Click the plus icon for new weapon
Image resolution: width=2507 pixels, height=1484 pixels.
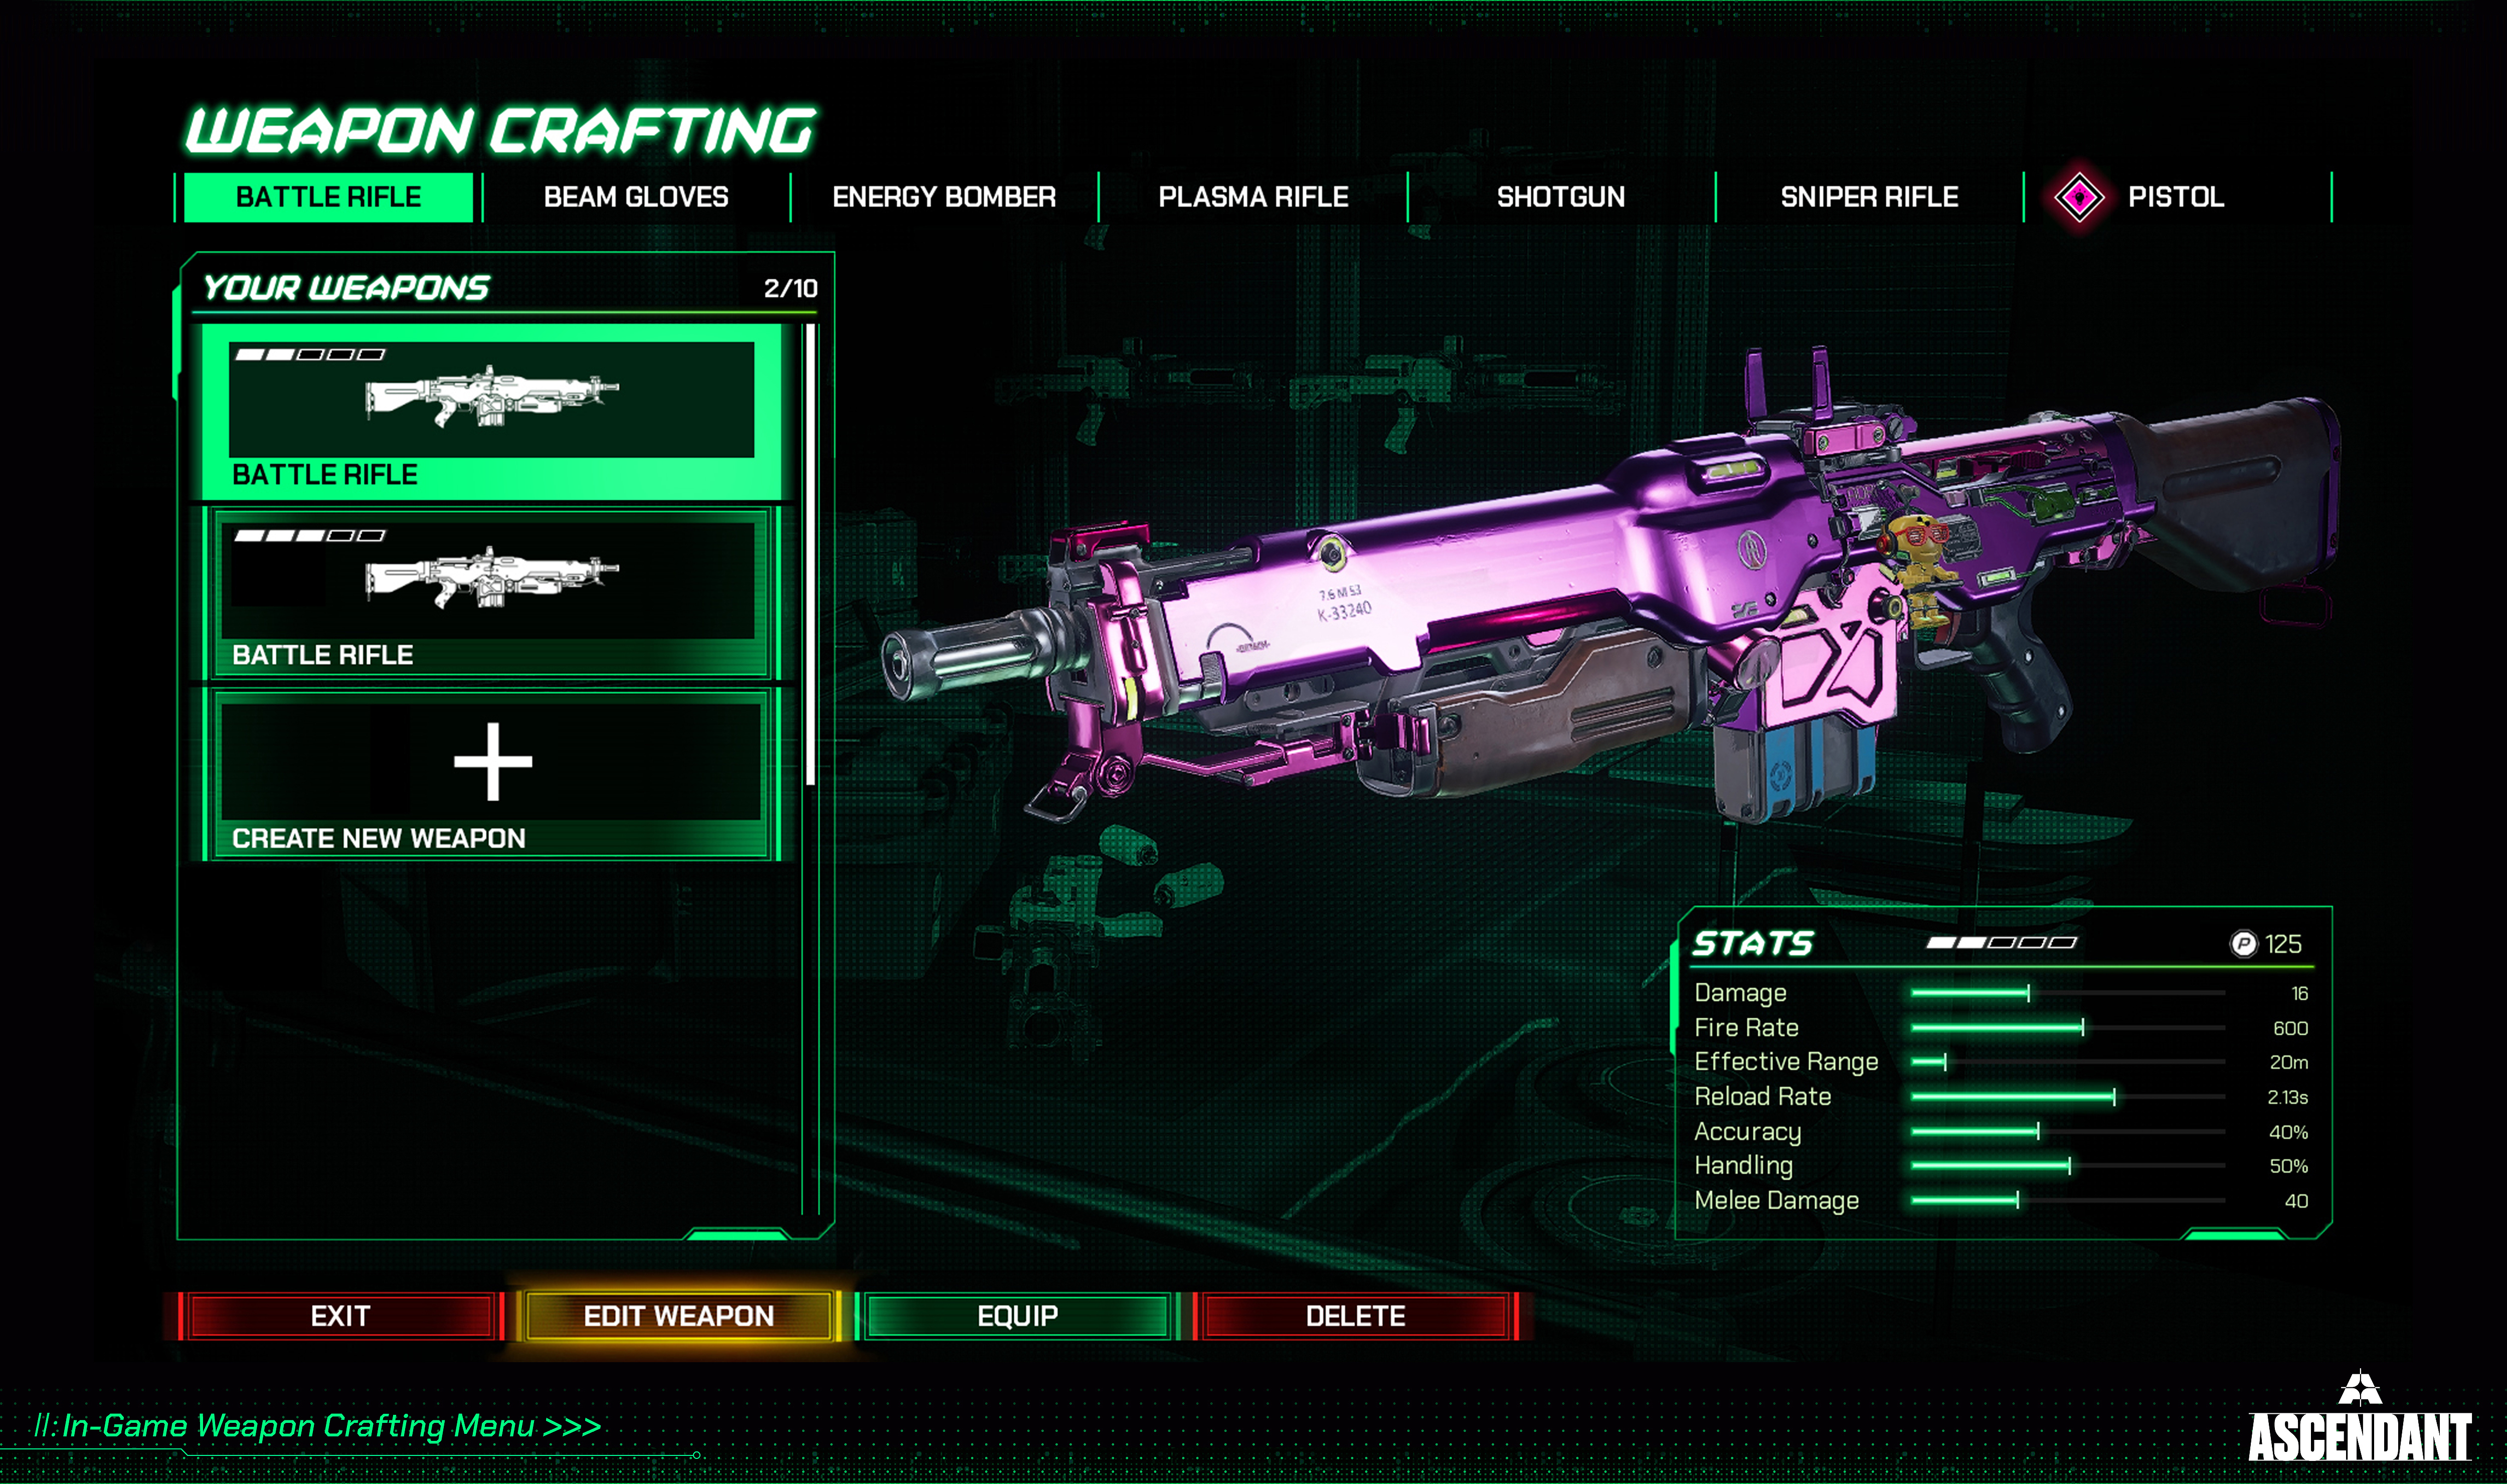pos(492,762)
